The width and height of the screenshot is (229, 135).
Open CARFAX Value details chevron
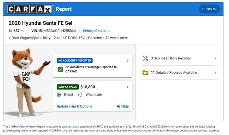click(128, 87)
